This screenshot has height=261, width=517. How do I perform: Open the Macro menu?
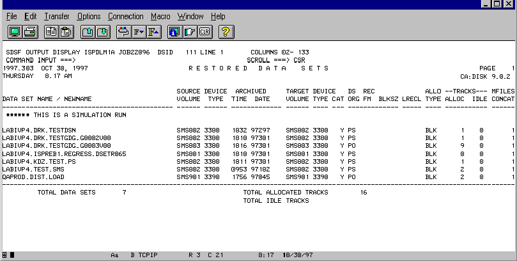coord(160,16)
